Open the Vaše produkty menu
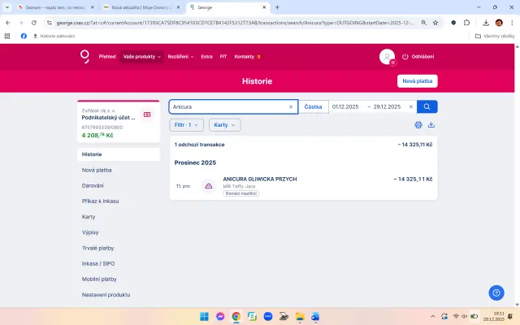 pos(142,57)
